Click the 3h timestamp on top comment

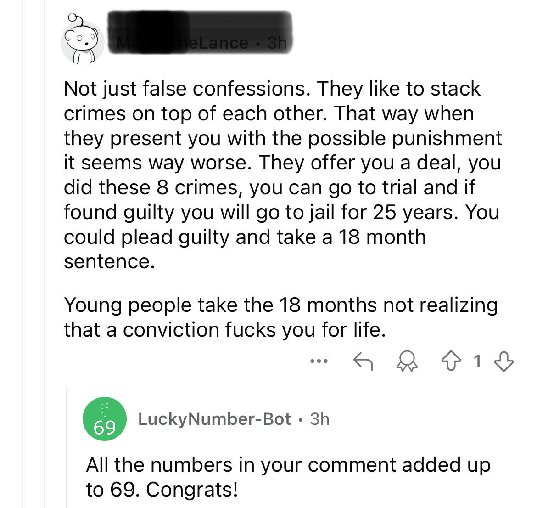276,43
